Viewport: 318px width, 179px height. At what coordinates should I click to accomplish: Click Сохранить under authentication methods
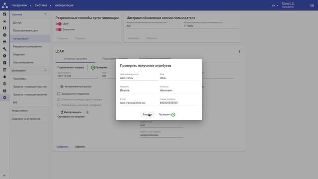point(63,38)
